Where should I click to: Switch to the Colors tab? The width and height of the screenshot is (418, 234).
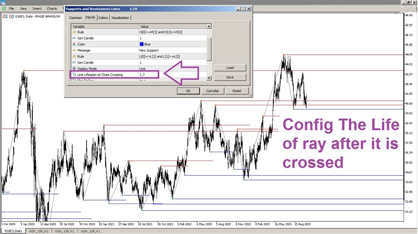tap(103, 18)
